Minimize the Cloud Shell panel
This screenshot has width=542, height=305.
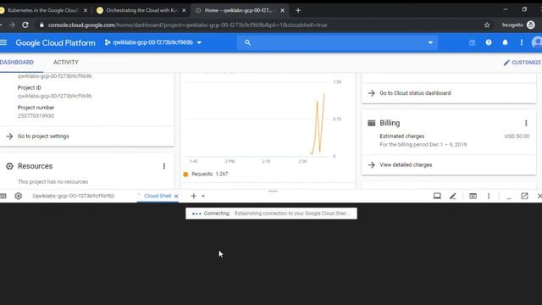click(x=509, y=197)
